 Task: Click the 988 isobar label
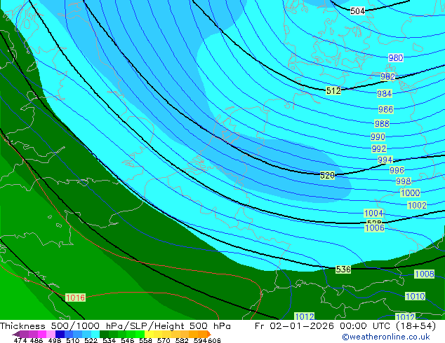[382, 123]
